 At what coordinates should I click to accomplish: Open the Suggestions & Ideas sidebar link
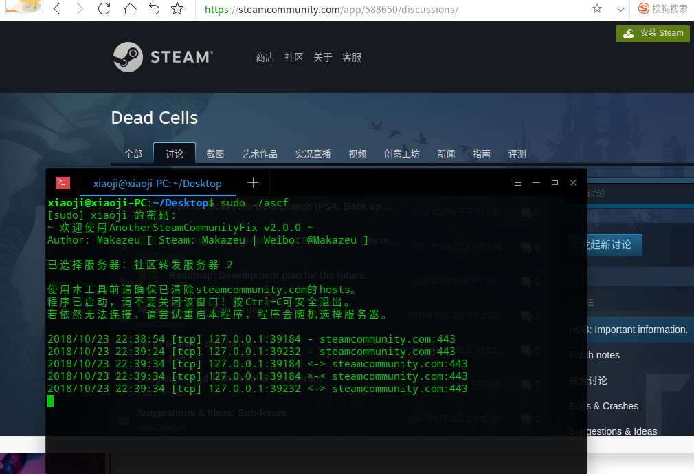point(613,431)
